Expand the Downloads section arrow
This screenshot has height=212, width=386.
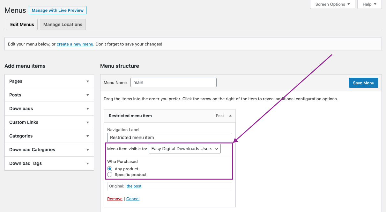click(88, 109)
